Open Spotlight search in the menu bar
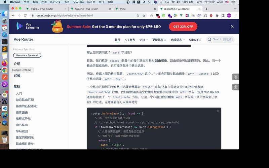 click(150, 2)
